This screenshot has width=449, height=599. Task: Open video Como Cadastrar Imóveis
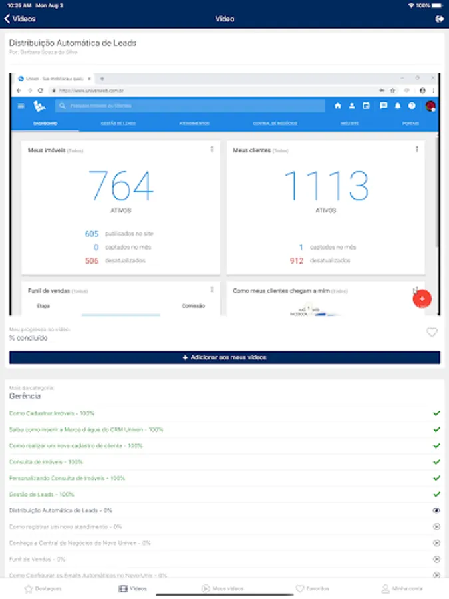click(51, 413)
